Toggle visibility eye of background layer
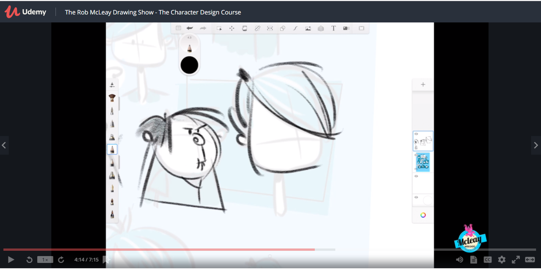This screenshot has height=269, width=541. coord(416,198)
